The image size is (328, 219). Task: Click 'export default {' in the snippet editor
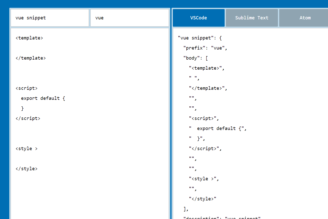(x=43, y=98)
